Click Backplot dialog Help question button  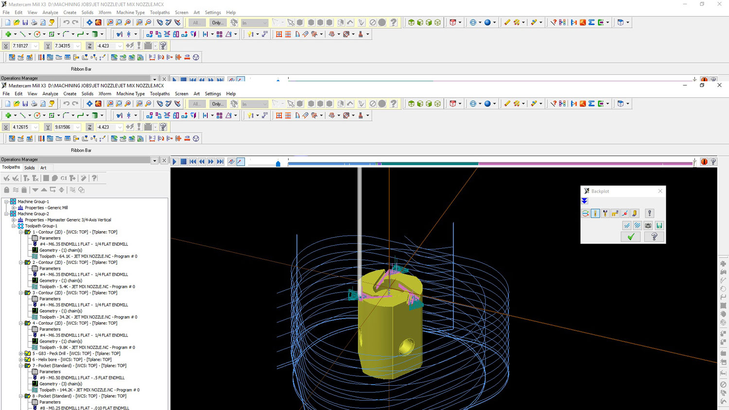click(x=654, y=237)
